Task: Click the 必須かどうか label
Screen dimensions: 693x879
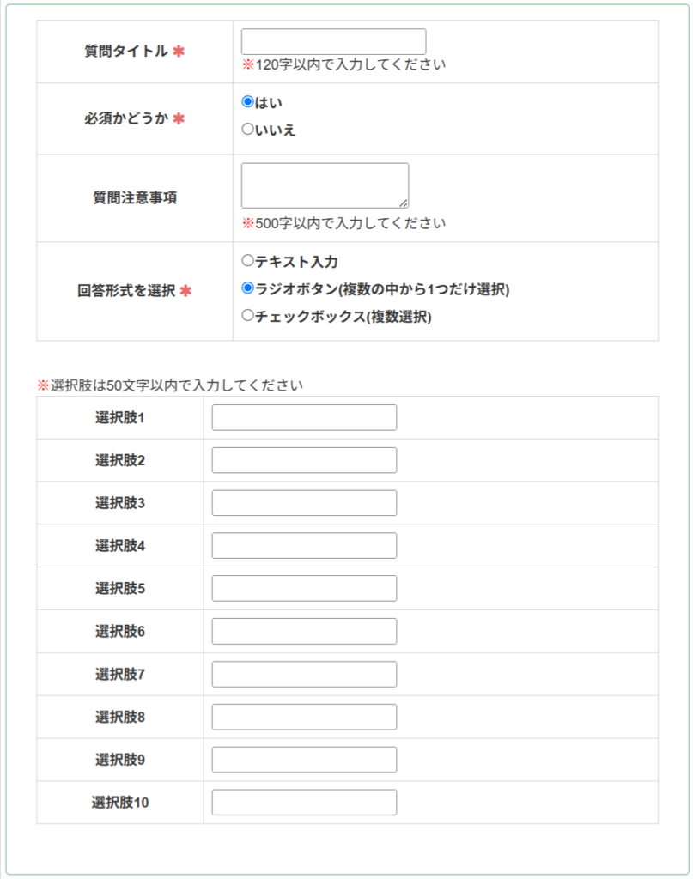Action: tap(127, 118)
